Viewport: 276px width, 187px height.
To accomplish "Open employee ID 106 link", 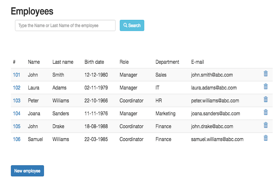I will point(17,139).
